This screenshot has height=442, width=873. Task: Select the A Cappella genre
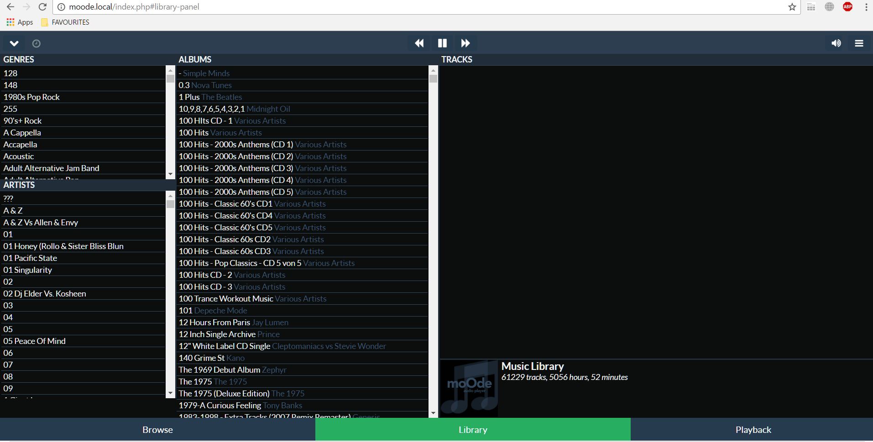(x=83, y=132)
